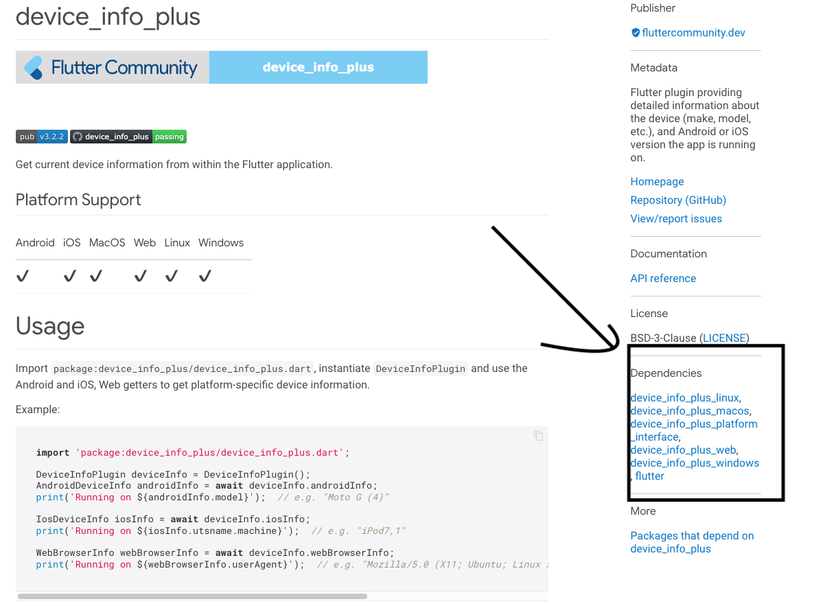Viewport: 827px width, 606px height.
Task: Click the WebBrowserInfo code line
Action: coord(216,552)
